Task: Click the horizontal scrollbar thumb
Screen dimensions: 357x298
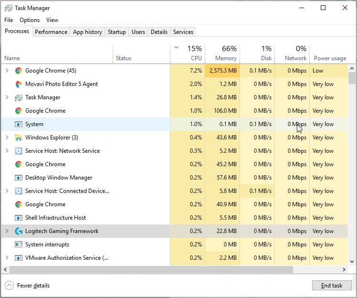Action: pos(151,270)
